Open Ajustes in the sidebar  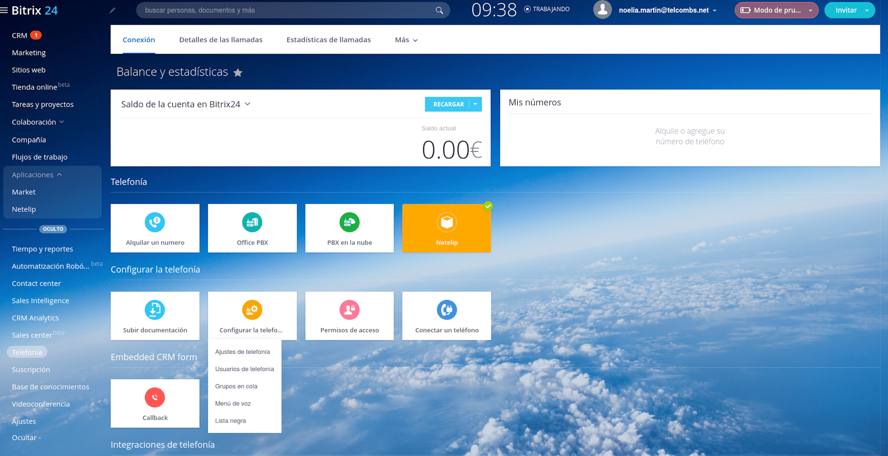[x=24, y=421]
